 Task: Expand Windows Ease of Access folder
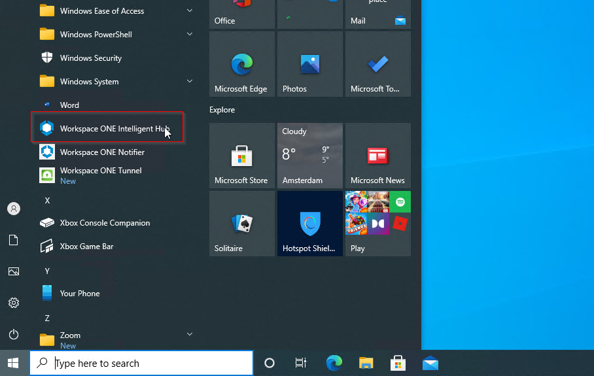tap(189, 11)
